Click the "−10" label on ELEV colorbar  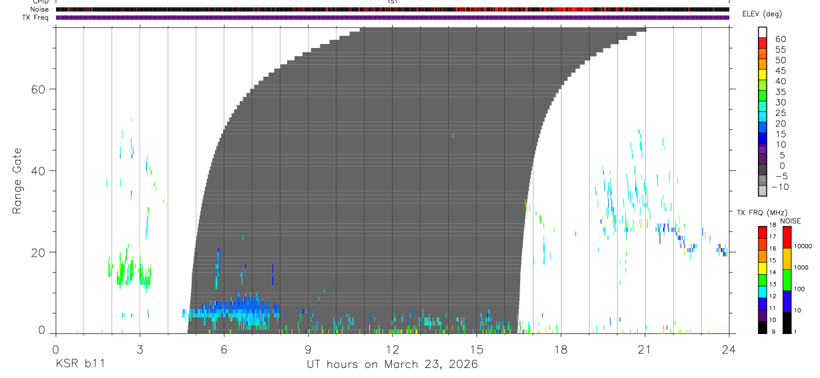tap(780, 187)
